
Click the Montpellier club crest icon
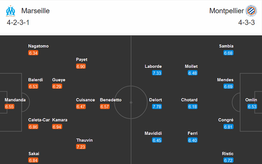point(251,11)
